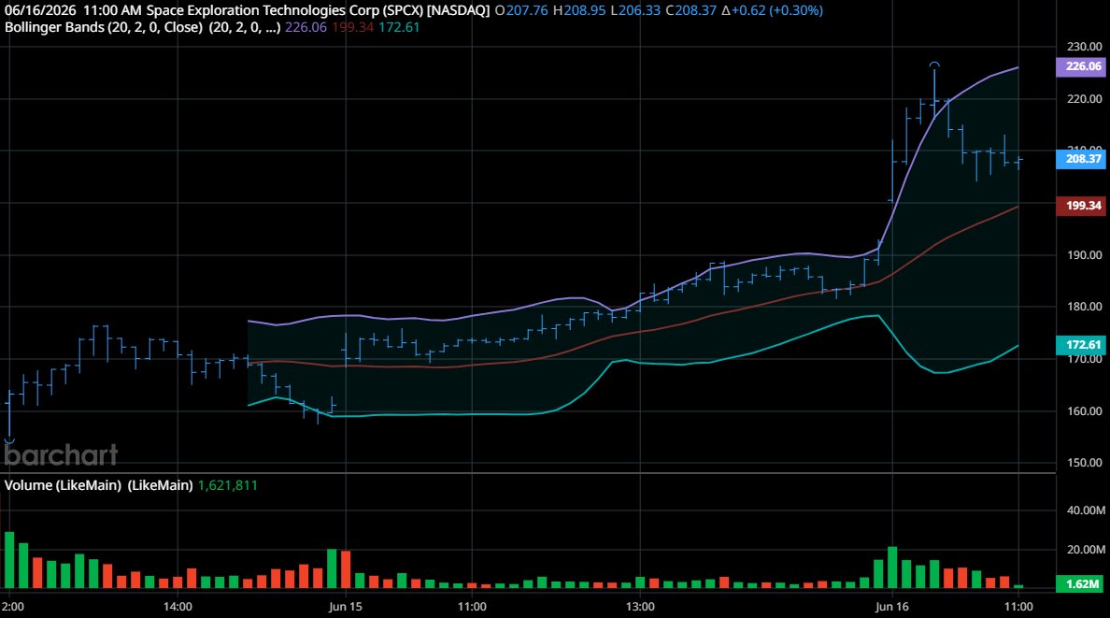Select the Volume (LikeMain) indicator label
Screen dimensions: 1110x618
coord(98,485)
